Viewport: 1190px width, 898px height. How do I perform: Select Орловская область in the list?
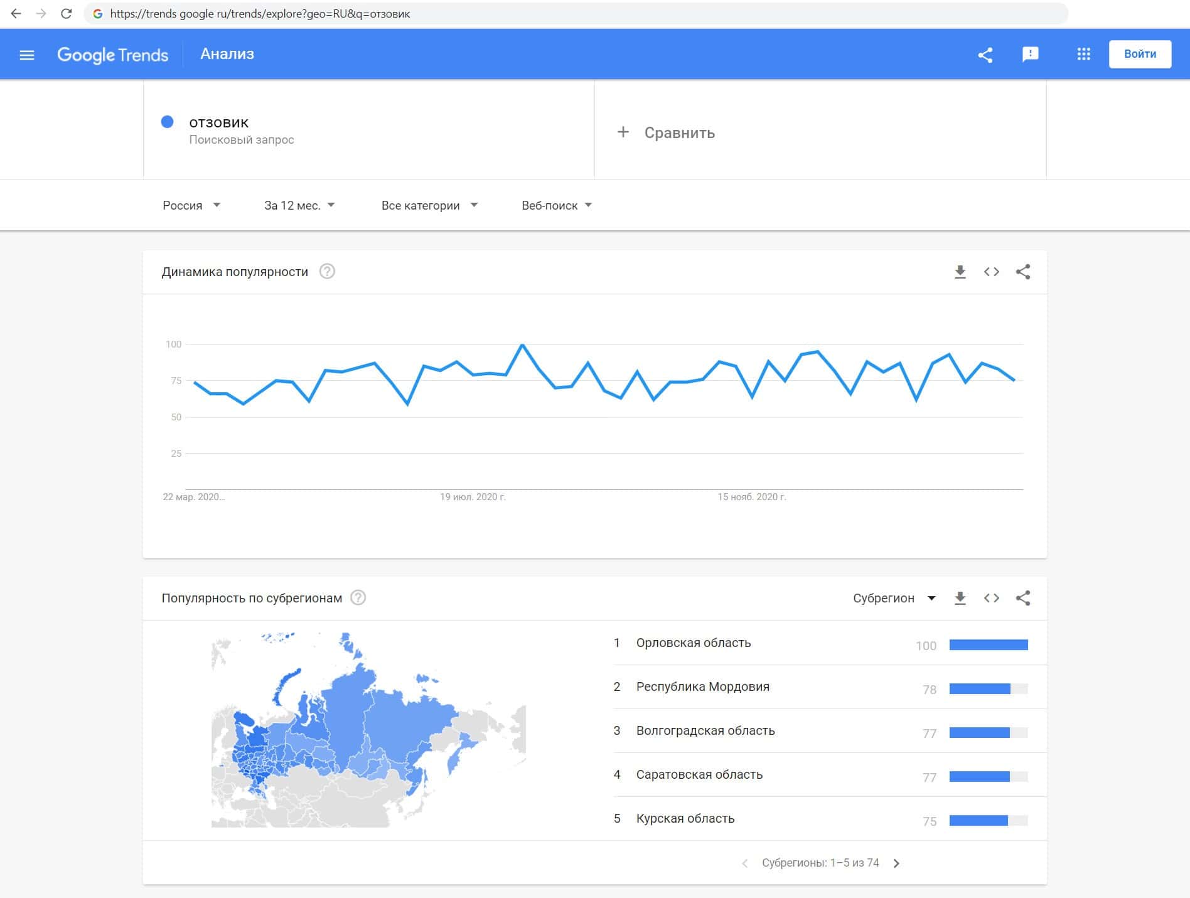click(693, 643)
